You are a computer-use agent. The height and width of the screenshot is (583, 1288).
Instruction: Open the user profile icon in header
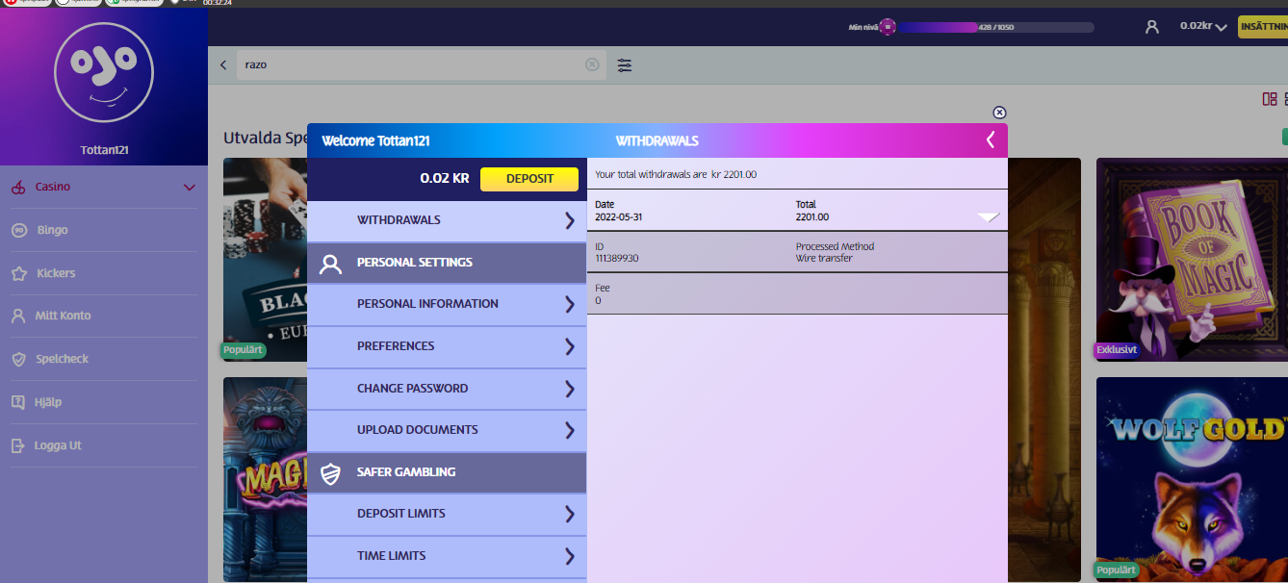coord(1152,27)
